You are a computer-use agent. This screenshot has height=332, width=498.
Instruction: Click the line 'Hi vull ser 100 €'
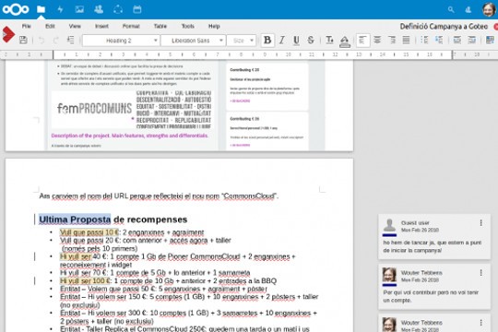tap(168, 281)
